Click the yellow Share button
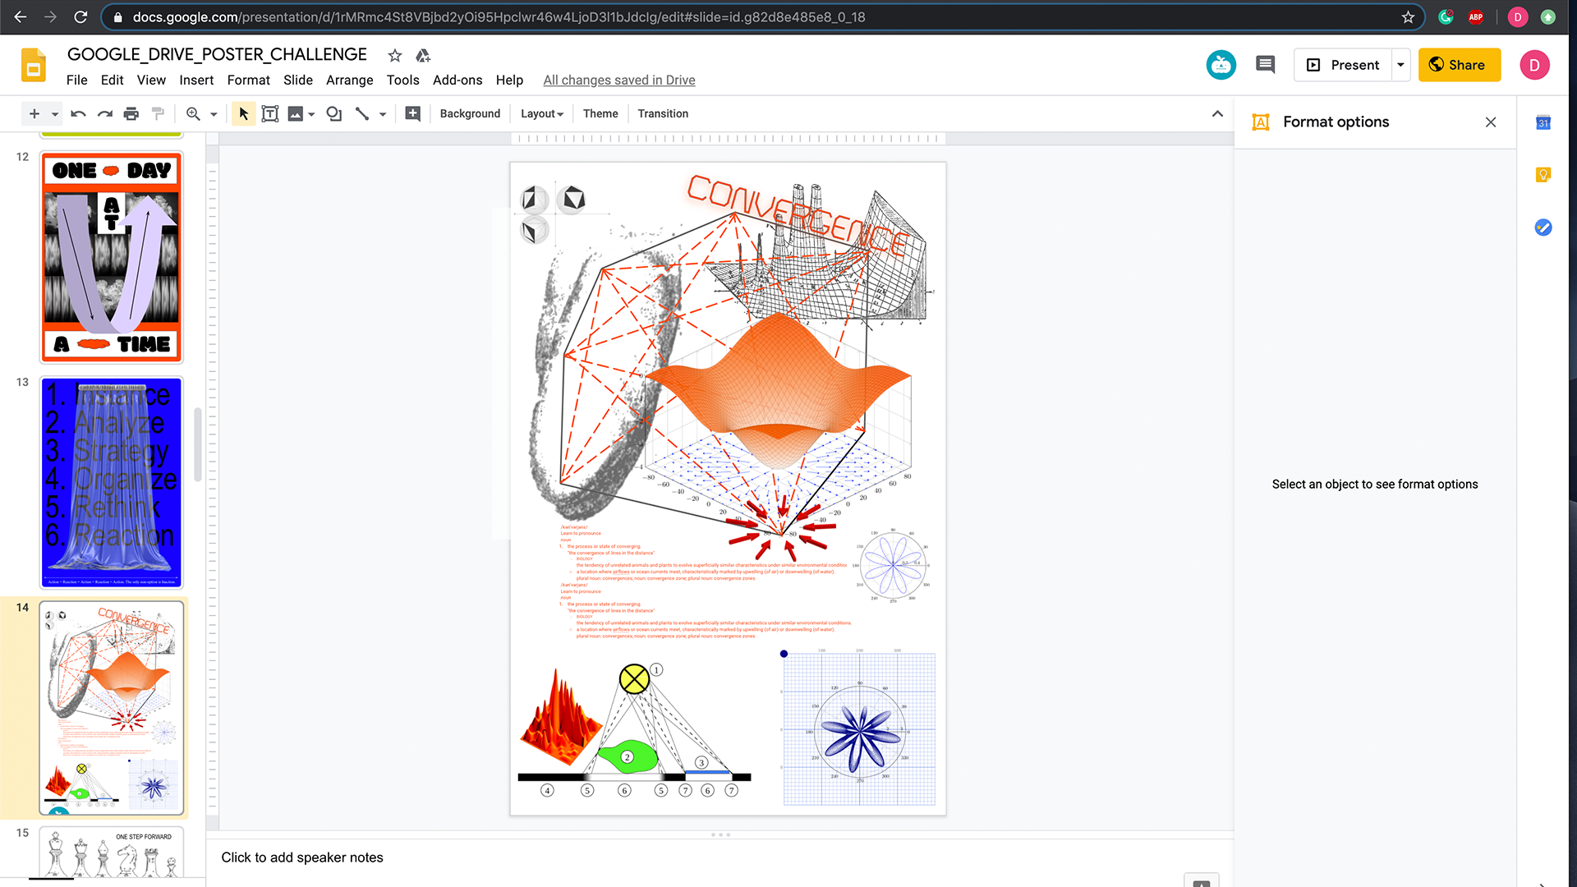Viewport: 1577px width, 887px height. coord(1459,65)
